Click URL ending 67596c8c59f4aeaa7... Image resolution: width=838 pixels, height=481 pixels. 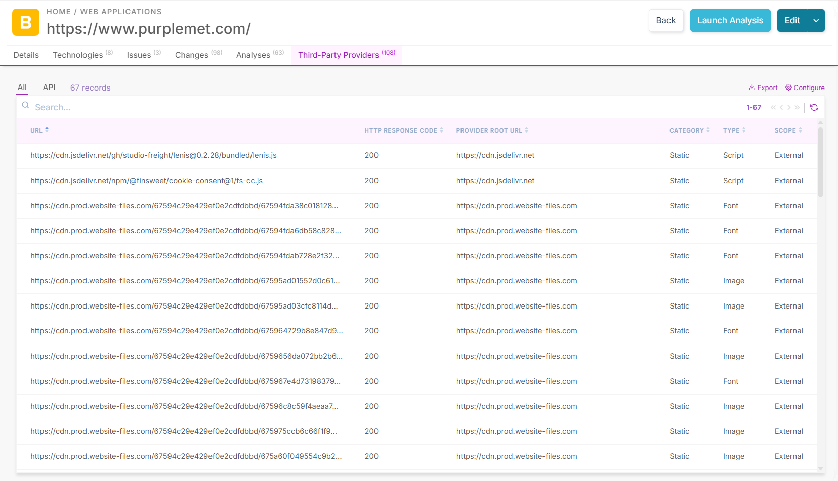pyautogui.click(x=185, y=406)
